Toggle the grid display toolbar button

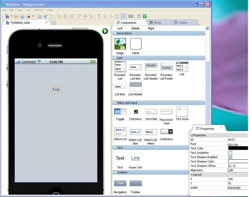[123, 16]
